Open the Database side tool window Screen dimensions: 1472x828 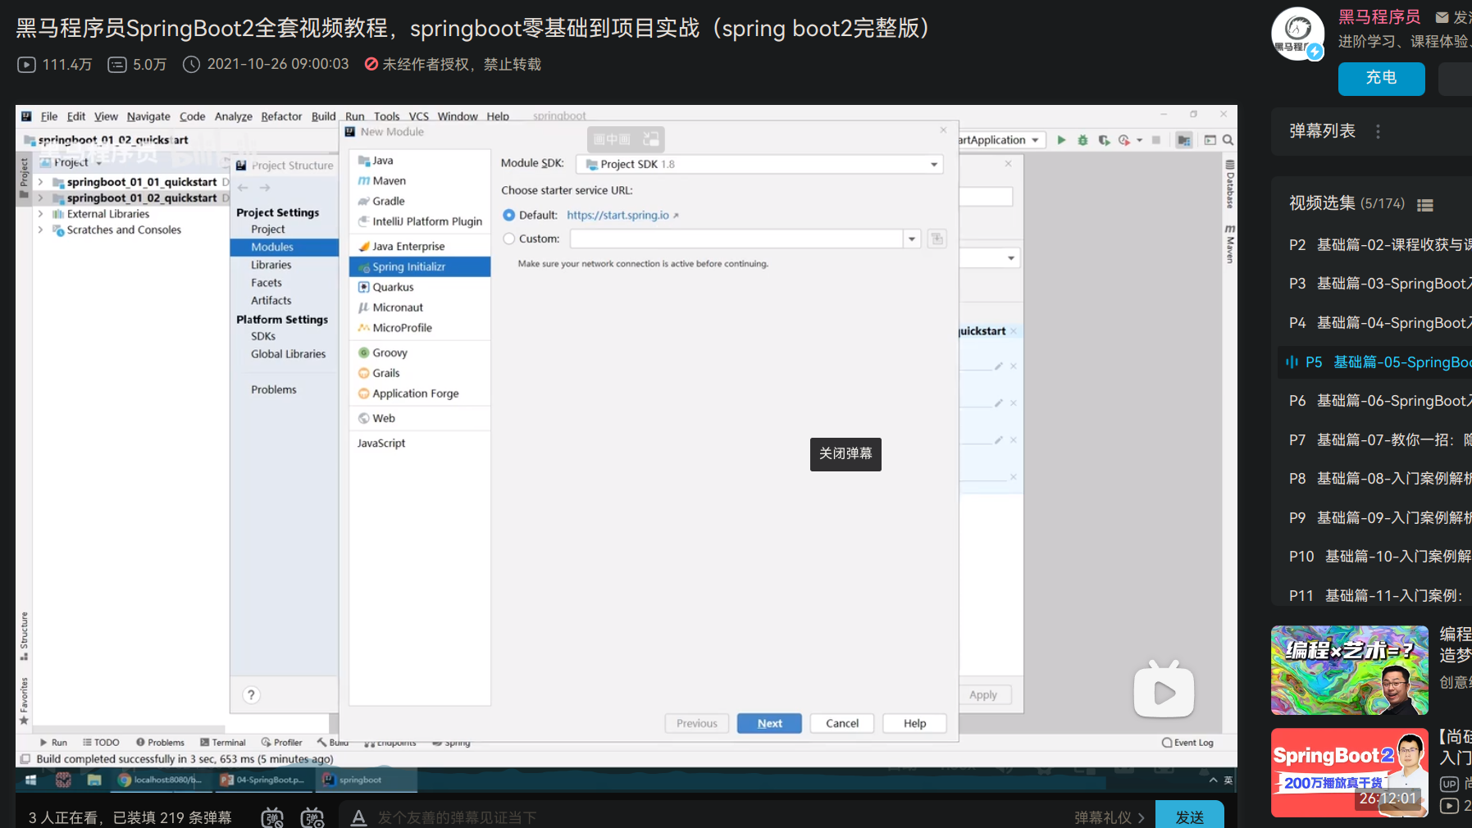(x=1230, y=184)
